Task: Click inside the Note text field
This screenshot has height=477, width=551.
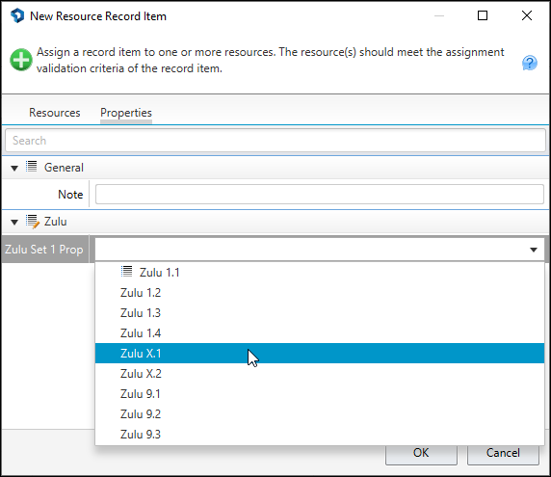Action: tap(320, 194)
